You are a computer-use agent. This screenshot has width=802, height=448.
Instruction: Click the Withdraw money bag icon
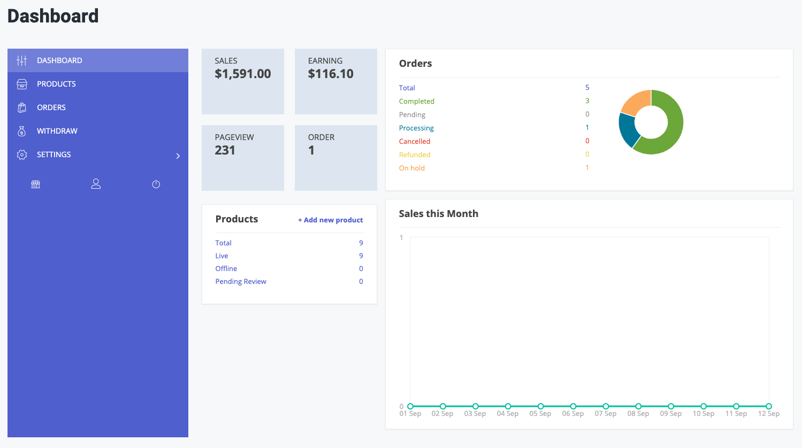22,131
